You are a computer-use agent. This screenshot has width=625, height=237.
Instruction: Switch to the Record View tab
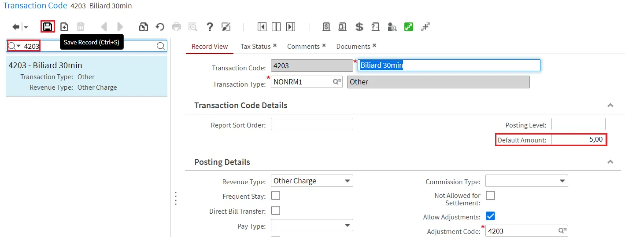[210, 47]
